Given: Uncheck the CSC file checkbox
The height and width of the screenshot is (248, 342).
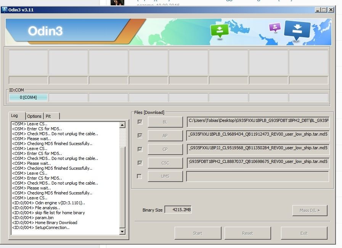Looking at the screenshot, I should pyautogui.click(x=140, y=163).
